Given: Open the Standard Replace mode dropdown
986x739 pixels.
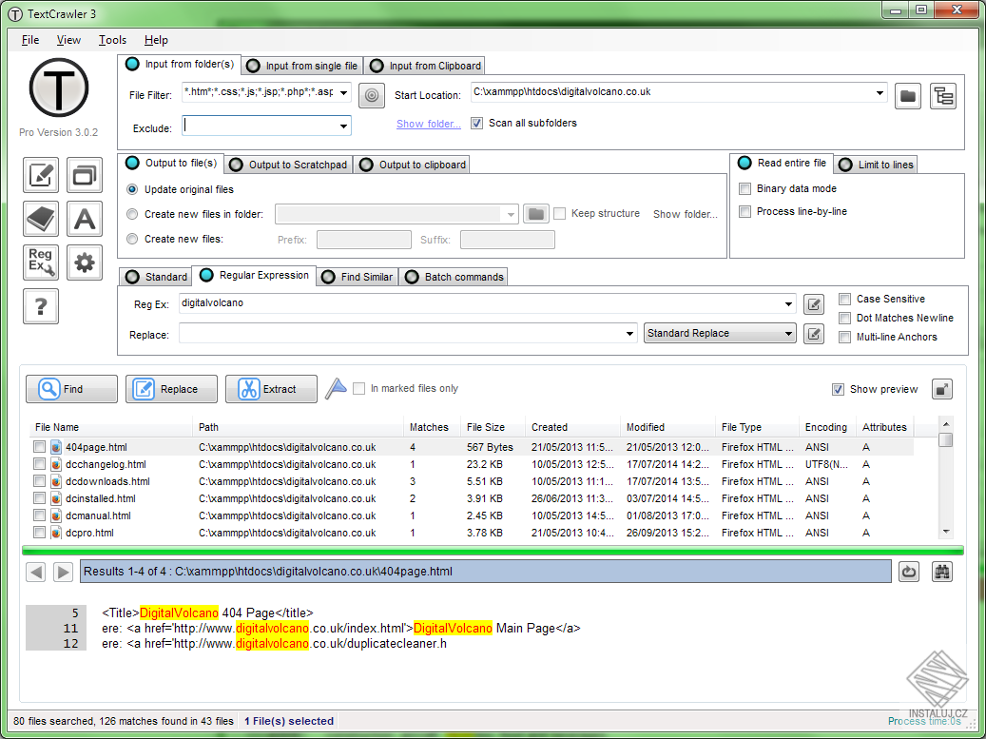Looking at the screenshot, I should click(720, 333).
